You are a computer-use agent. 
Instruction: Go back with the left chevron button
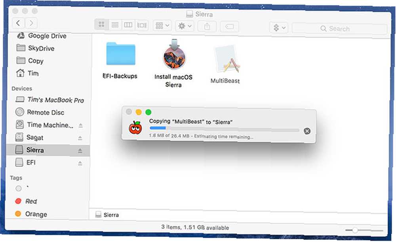pos(18,23)
